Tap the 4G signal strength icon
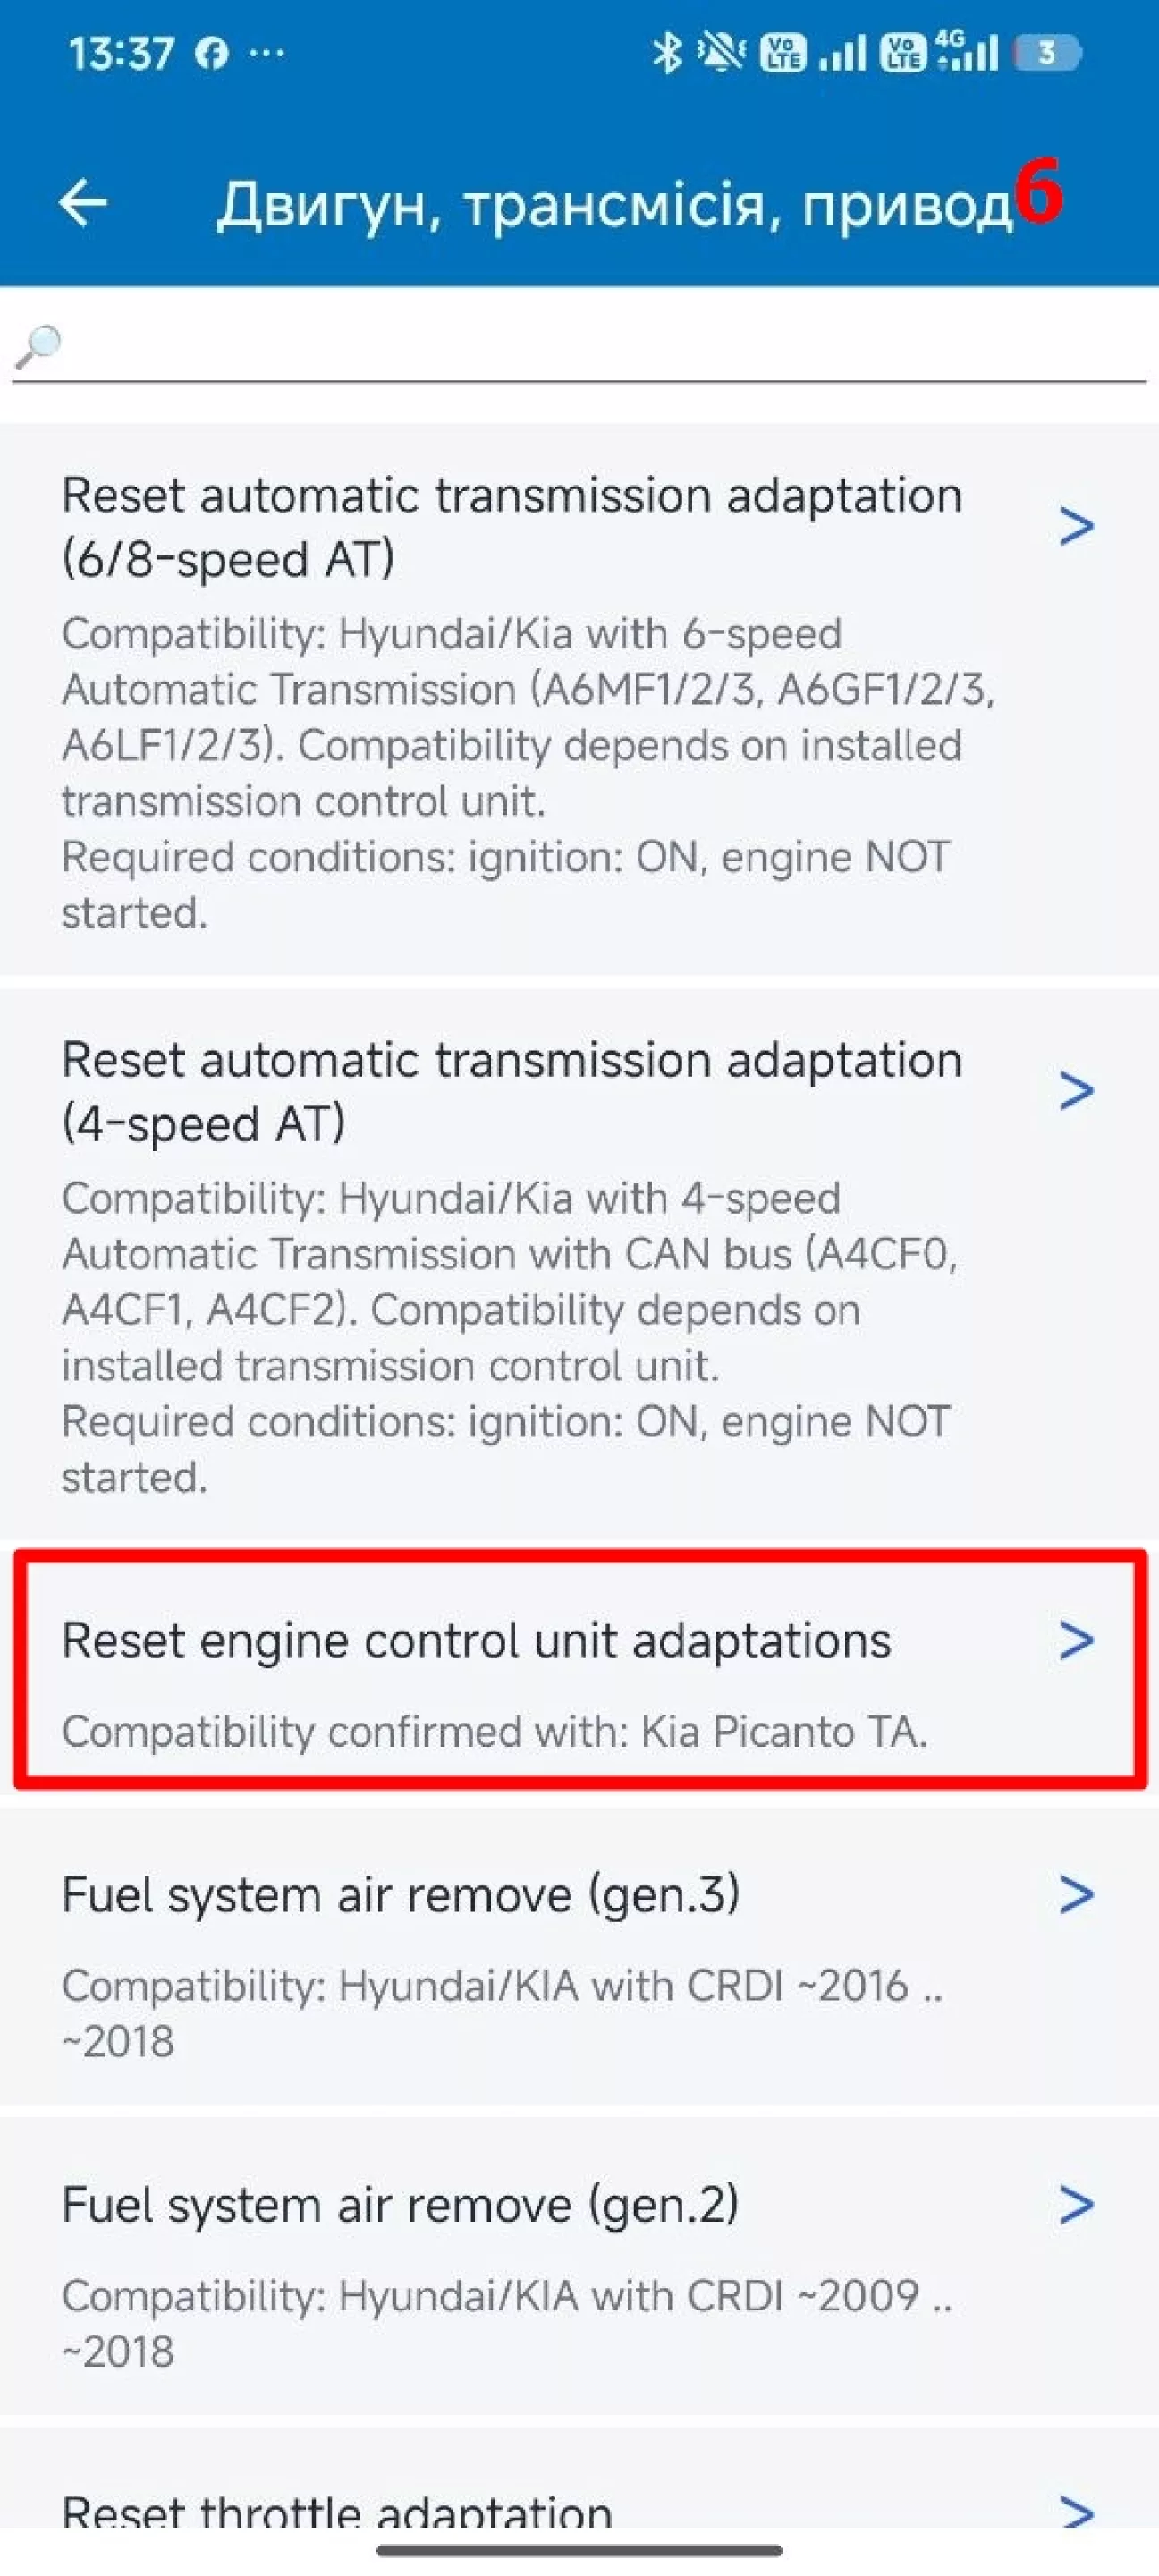Image resolution: width=1159 pixels, height=2576 pixels. coord(968,52)
